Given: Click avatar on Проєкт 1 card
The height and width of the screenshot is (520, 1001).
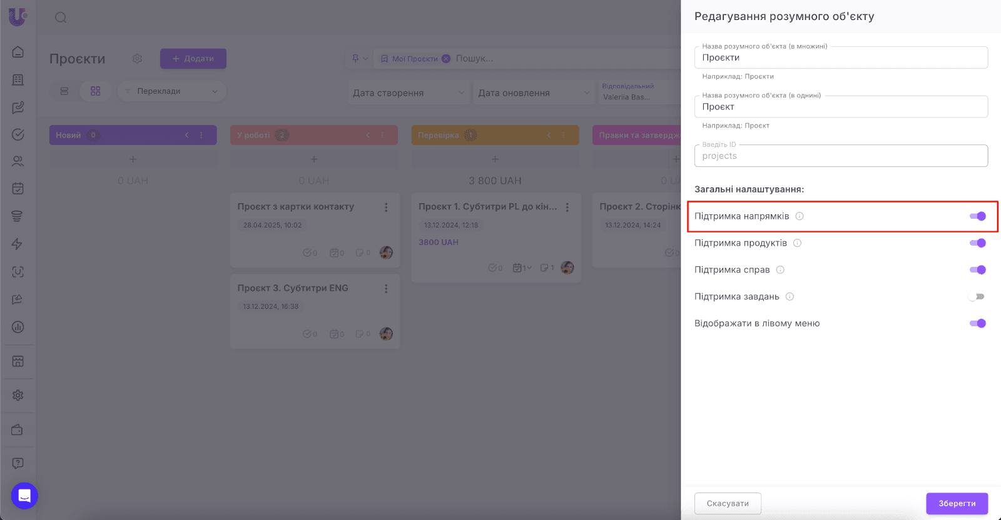Looking at the screenshot, I should pos(567,267).
